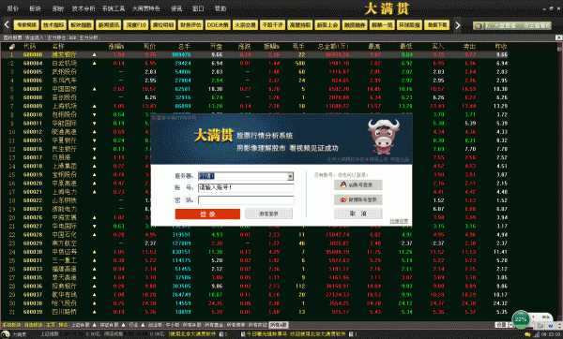Click the guest login button next to 登录
Viewport: 563px width, 339px height.
268,214
